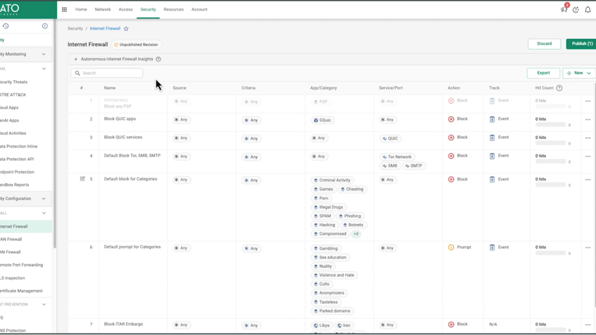
Task: Switch to the Network tab
Action: pos(103,10)
